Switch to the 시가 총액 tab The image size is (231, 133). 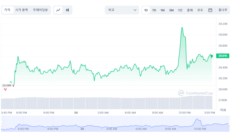[x=21, y=10]
